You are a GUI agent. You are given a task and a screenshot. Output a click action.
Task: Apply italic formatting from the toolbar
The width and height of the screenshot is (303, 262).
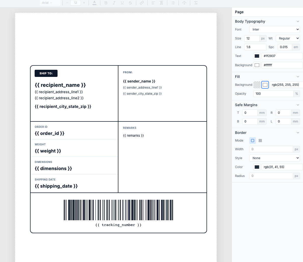(x=114, y=3)
